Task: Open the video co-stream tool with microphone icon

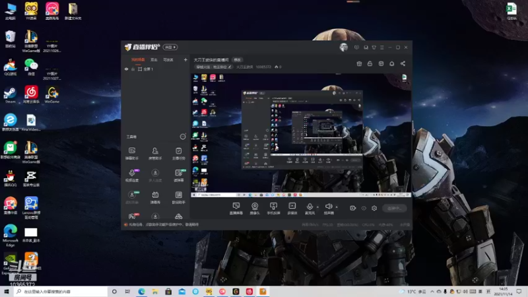Action: [x=132, y=176]
